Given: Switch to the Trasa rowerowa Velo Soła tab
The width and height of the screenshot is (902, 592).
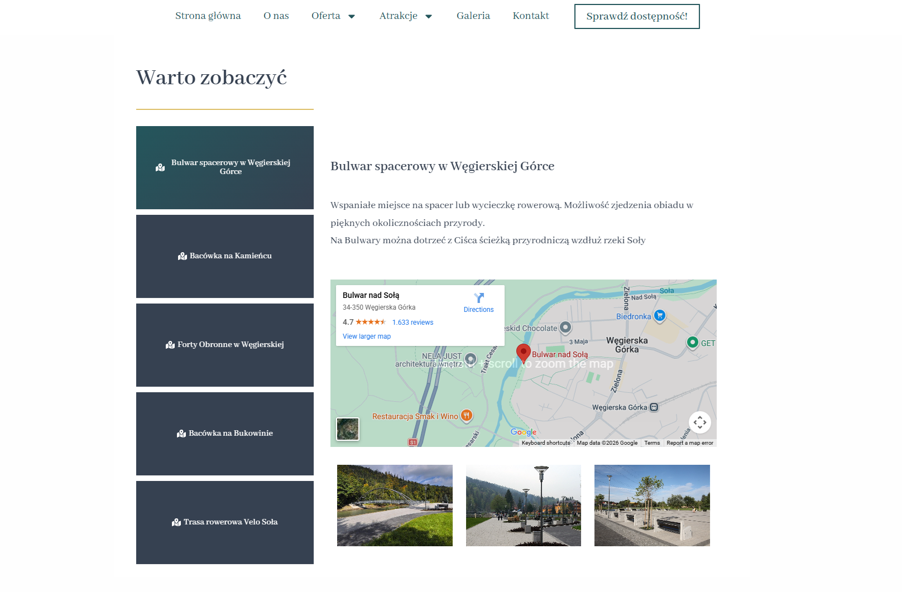Looking at the screenshot, I should 225,522.
